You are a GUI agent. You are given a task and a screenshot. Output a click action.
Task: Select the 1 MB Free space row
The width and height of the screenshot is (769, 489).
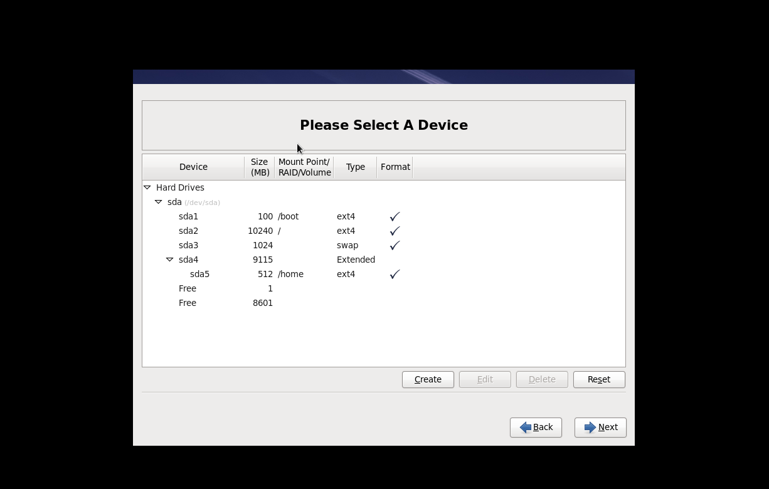(384, 288)
